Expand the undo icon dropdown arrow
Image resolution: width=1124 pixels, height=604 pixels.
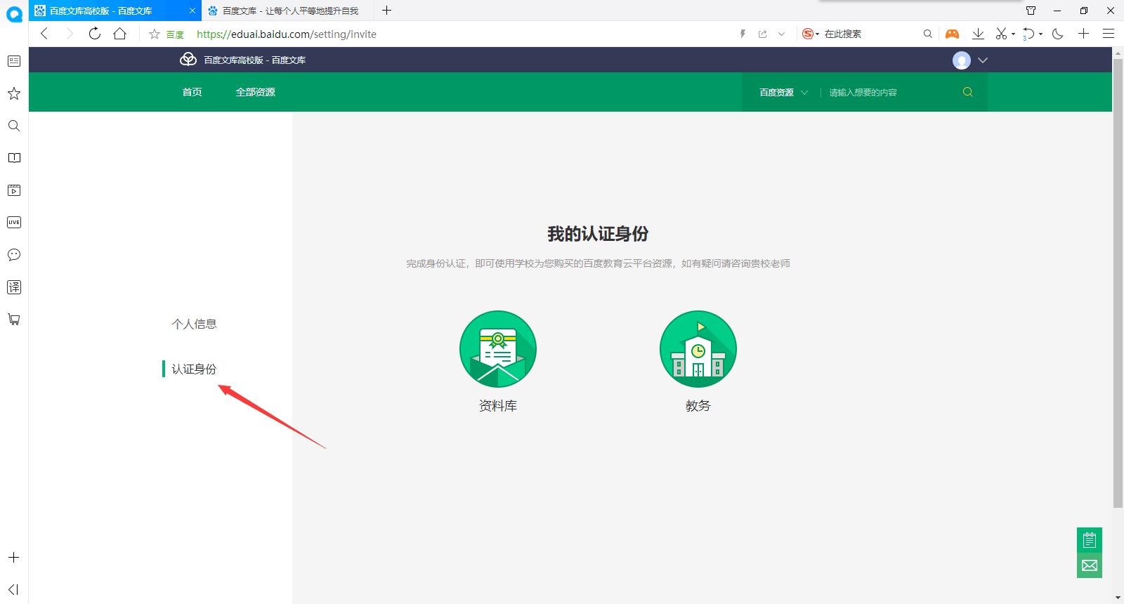(x=1040, y=34)
